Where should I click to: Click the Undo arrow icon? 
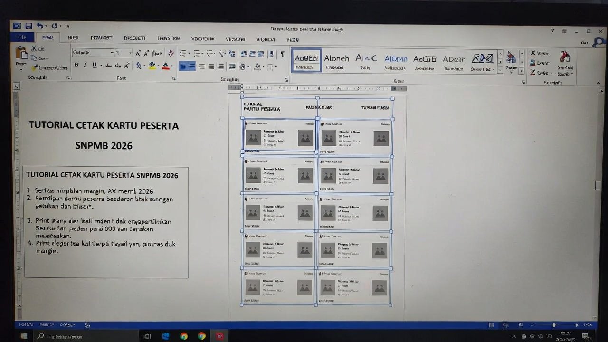40,26
